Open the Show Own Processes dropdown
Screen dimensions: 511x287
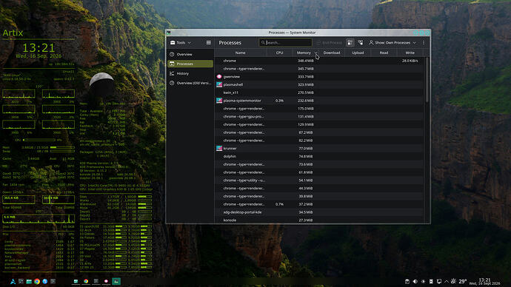(x=393, y=43)
